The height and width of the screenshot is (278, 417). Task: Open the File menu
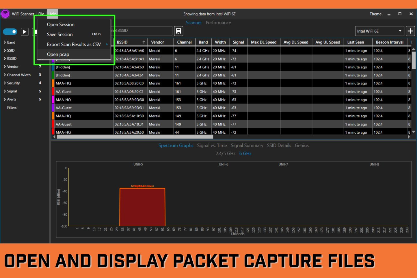41,14
